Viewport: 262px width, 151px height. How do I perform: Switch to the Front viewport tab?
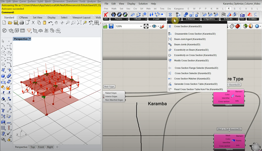pos(41,147)
